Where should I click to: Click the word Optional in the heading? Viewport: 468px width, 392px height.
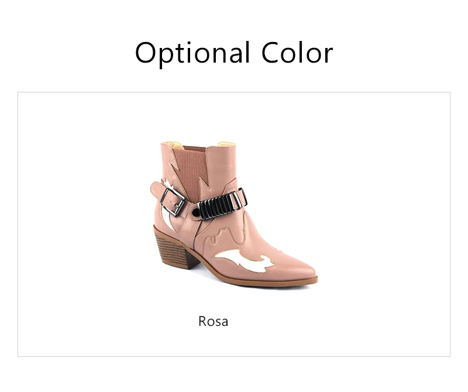(x=192, y=54)
